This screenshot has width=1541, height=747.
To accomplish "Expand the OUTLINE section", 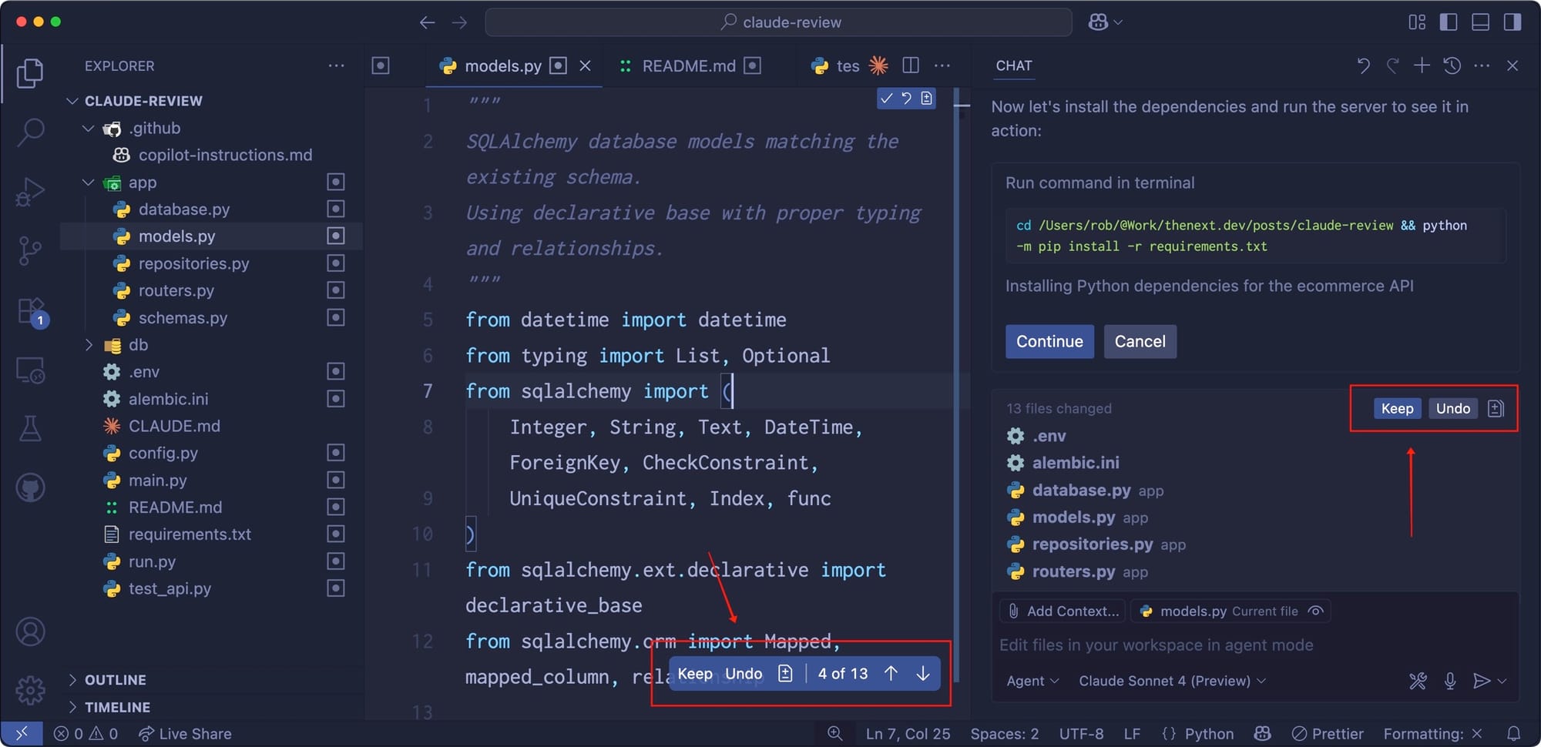I will coord(115,680).
